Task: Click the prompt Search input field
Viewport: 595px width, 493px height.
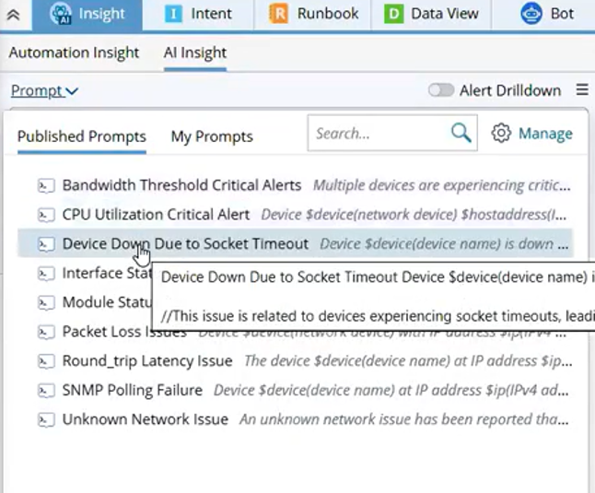Action: 378,134
